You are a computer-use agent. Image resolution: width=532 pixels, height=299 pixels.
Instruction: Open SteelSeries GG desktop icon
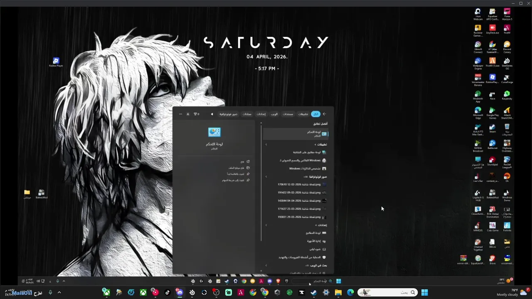pyautogui.click(x=507, y=64)
